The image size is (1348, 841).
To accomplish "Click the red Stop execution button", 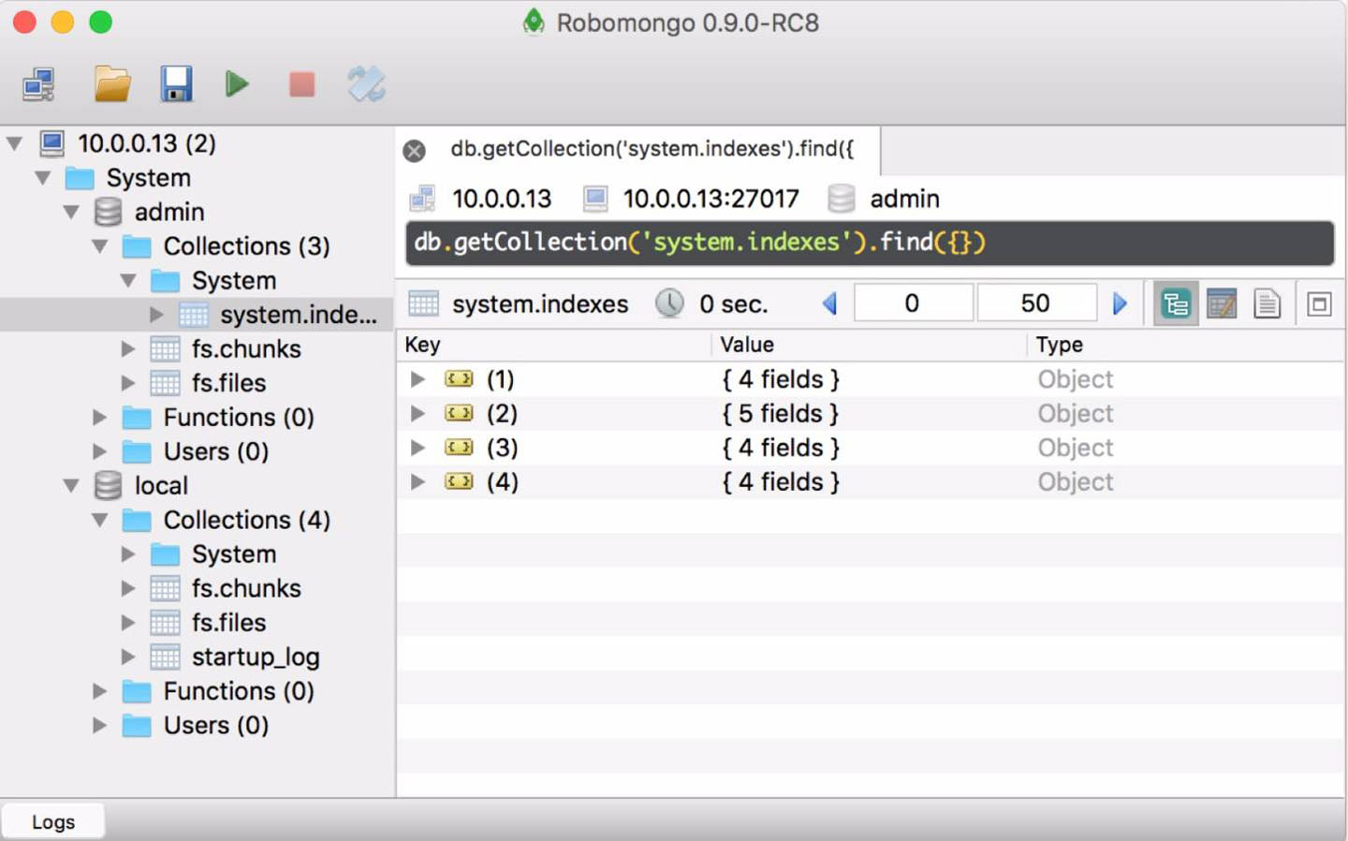I will click(301, 84).
